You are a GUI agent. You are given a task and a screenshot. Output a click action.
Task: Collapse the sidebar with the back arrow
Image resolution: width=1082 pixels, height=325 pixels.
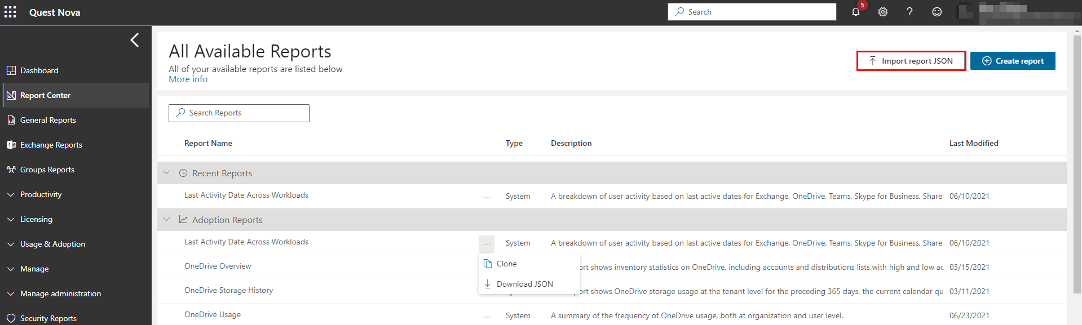click(134, 40)
